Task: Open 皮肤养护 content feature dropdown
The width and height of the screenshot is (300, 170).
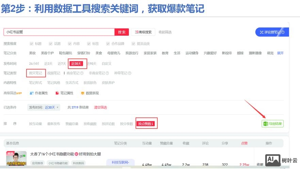Action: 108,83
